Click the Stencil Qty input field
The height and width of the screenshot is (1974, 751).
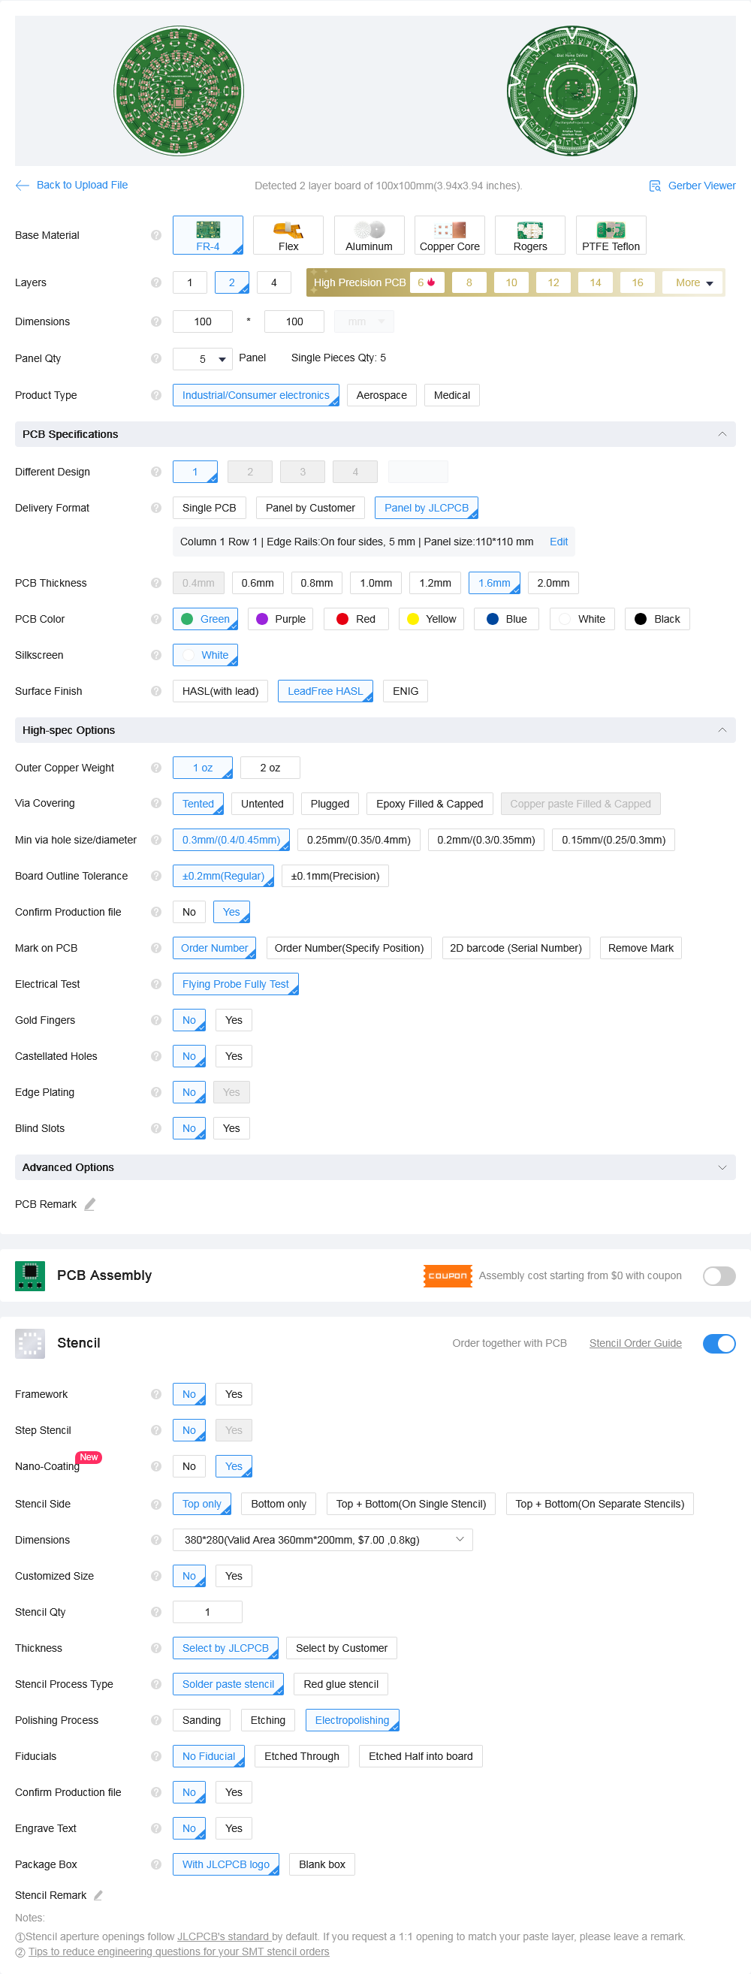(208, 1612)
